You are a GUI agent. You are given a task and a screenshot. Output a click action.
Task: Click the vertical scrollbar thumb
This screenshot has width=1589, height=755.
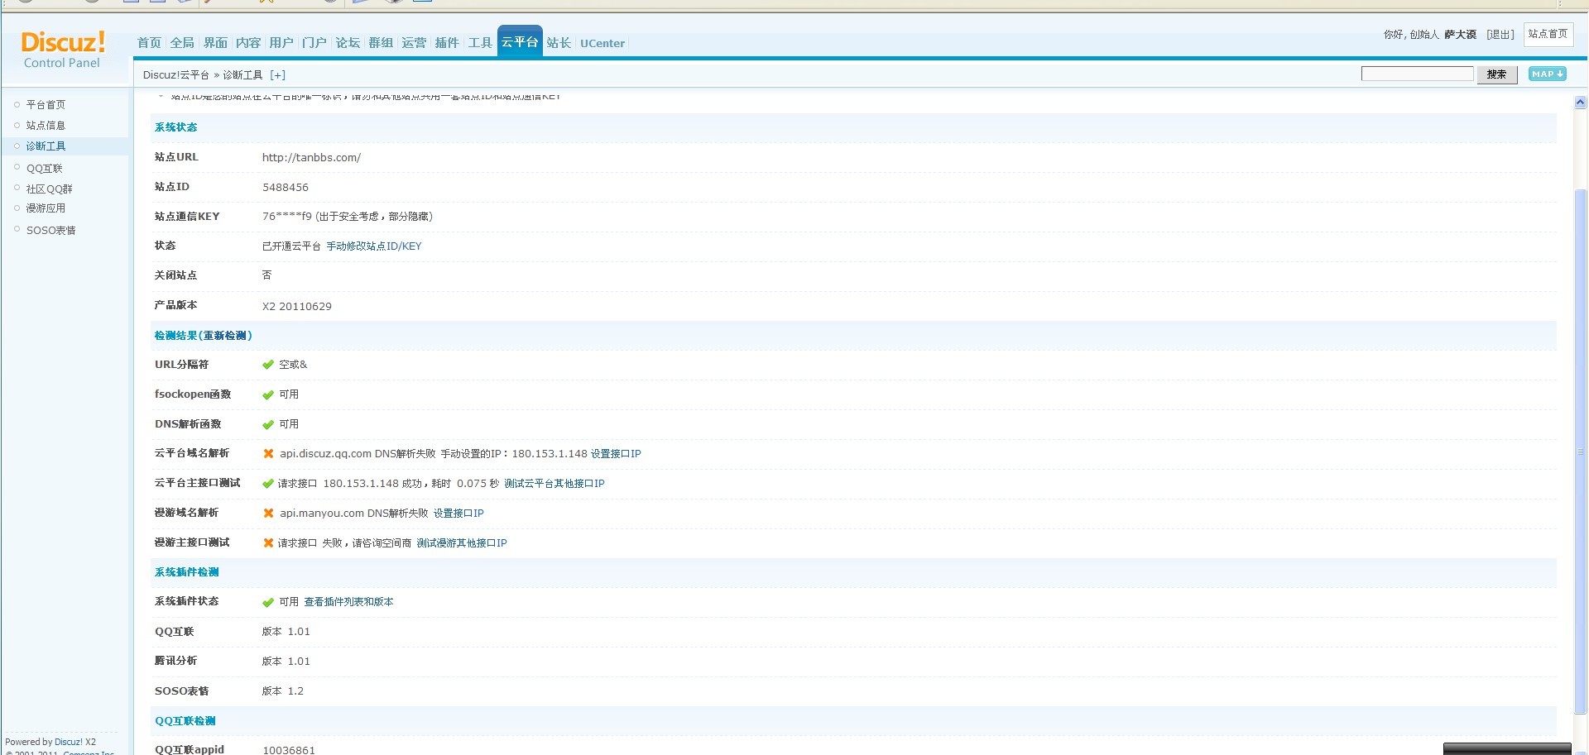coord(1580,451)
